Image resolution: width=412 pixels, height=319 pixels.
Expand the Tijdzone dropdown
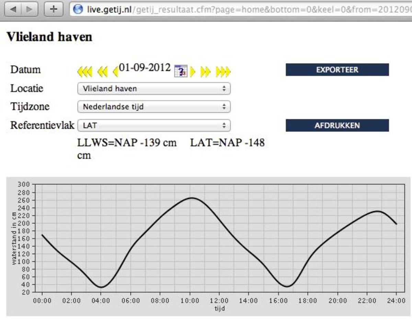coord(154,107)
